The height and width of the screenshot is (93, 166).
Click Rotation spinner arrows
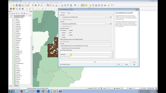[x=140, y=88]
